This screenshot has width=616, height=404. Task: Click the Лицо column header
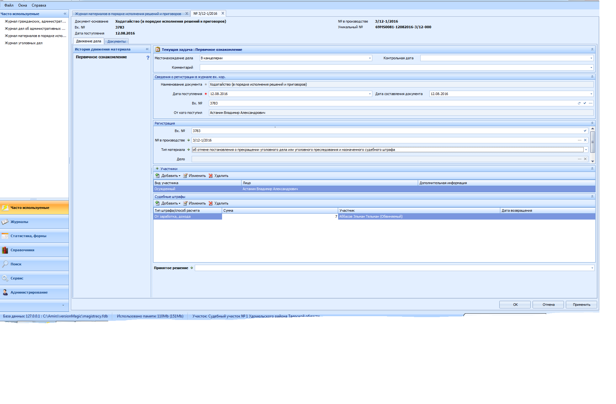[x=329, y=183]
